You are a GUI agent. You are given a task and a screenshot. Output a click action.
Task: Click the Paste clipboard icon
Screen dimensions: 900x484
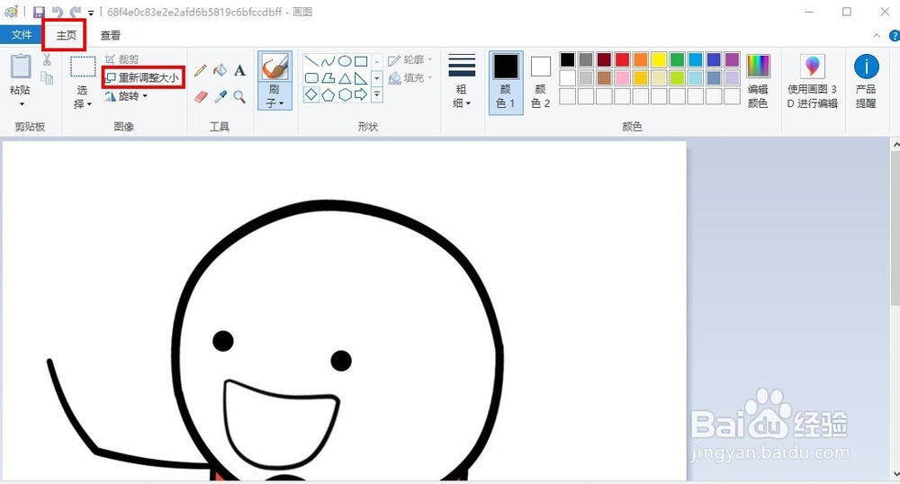21,67
